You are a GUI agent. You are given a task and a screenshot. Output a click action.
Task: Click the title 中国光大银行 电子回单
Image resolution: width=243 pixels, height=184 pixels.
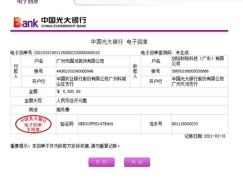[119, 42]
